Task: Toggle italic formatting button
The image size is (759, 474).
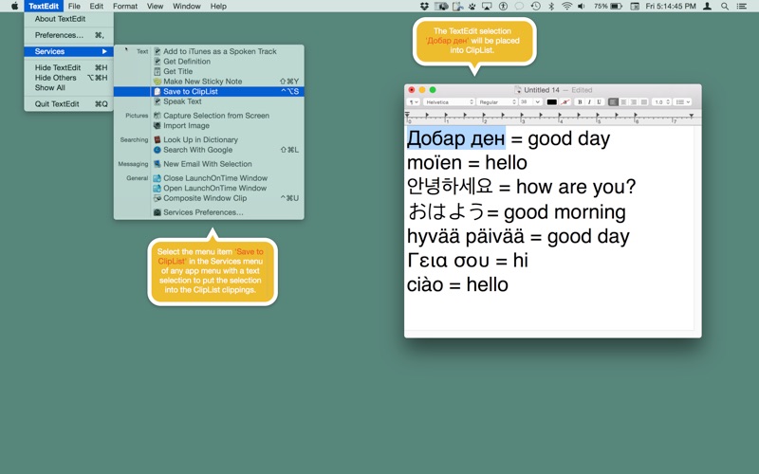Action: tap(589, 102)
